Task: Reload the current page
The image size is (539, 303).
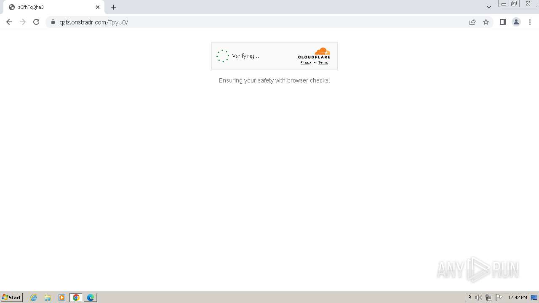Action: pos(36,22)
